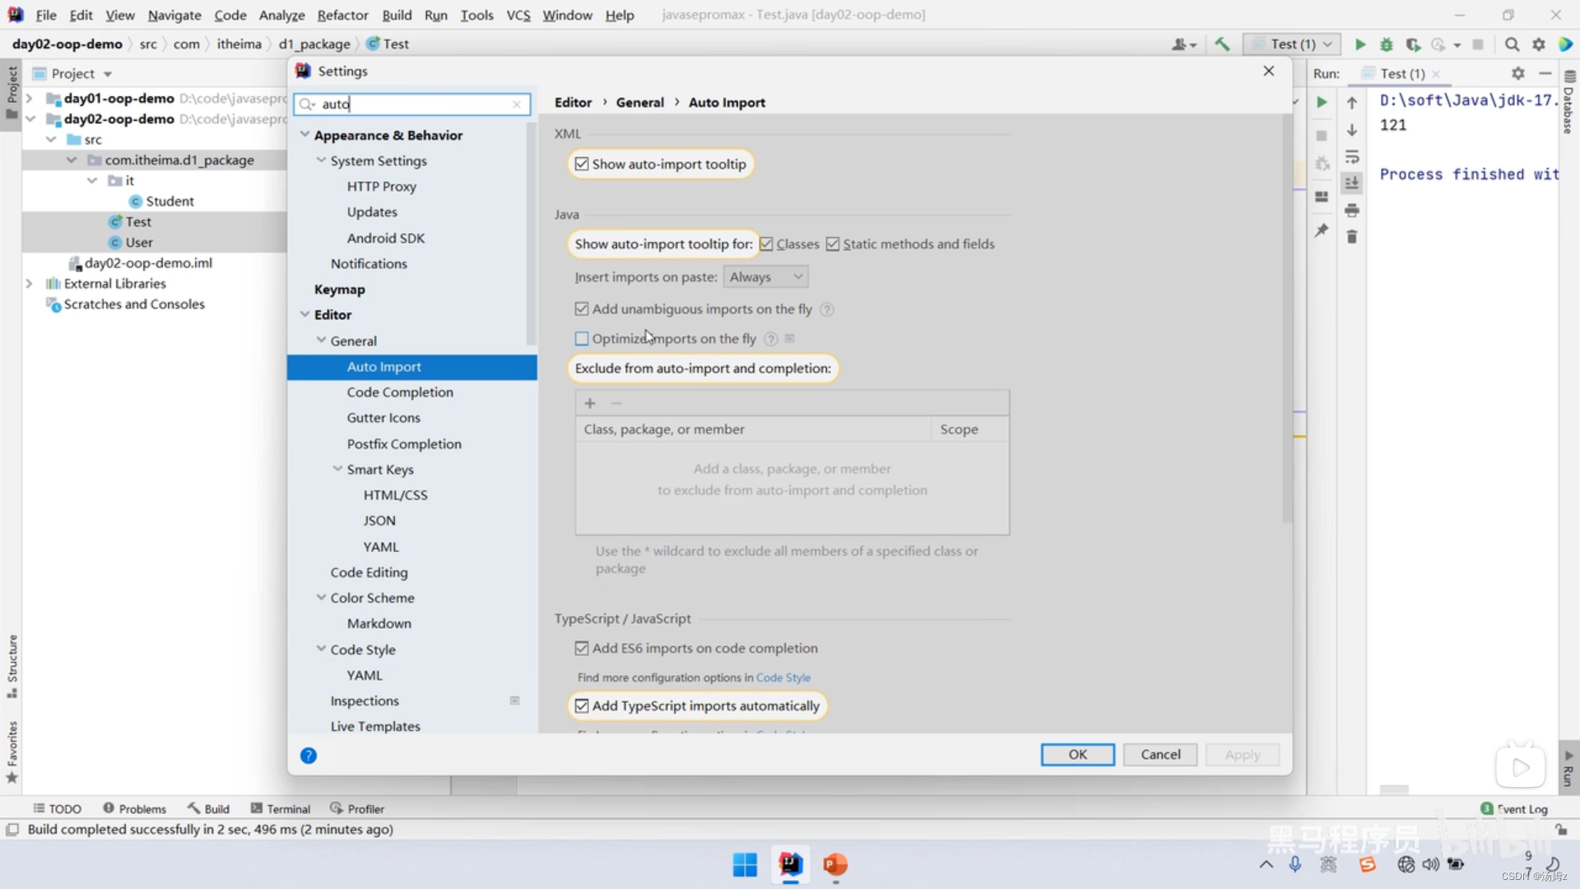Toggle Static methods and fields checkbox

coord(833,244)
